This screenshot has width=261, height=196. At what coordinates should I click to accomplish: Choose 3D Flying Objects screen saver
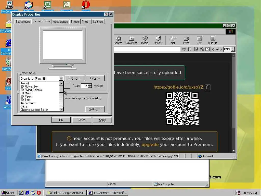click(40, 90)
